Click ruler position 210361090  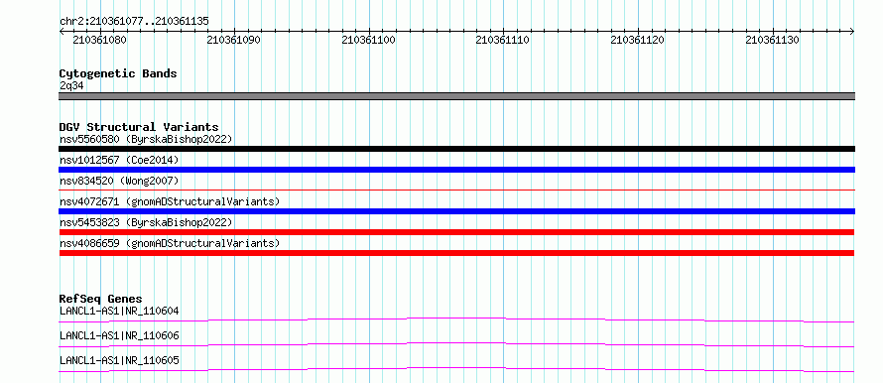point(234,41)
